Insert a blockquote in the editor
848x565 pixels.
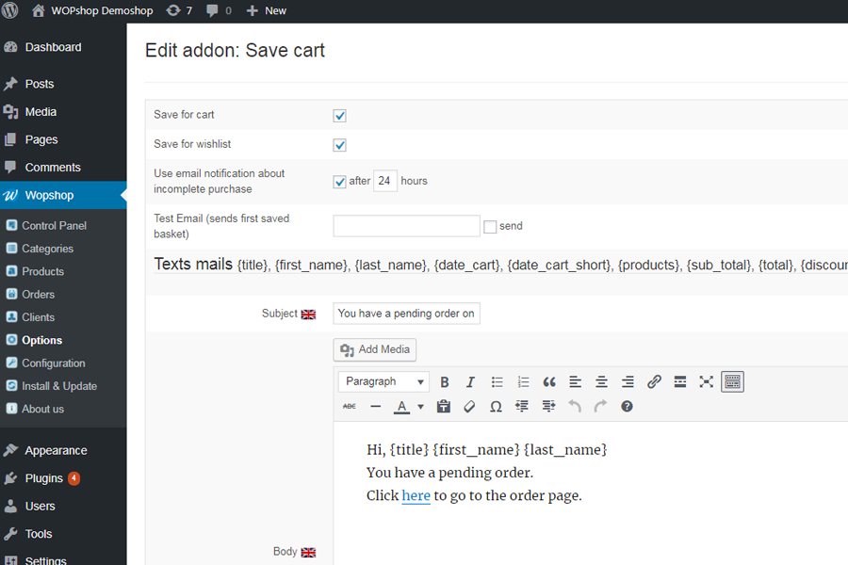[x=549, y=382]
